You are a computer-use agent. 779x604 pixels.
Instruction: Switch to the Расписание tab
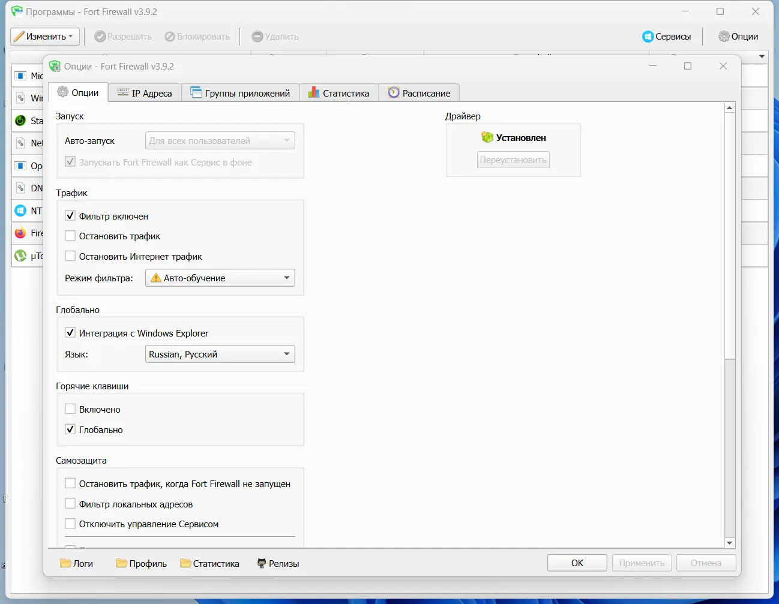[419, 93]
